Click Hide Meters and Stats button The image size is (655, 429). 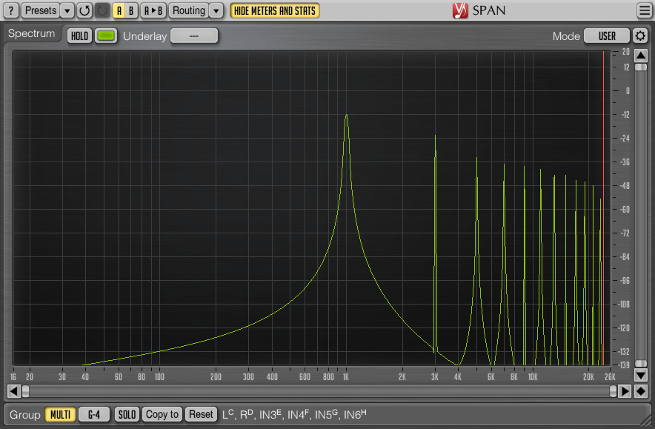(275, 10)
